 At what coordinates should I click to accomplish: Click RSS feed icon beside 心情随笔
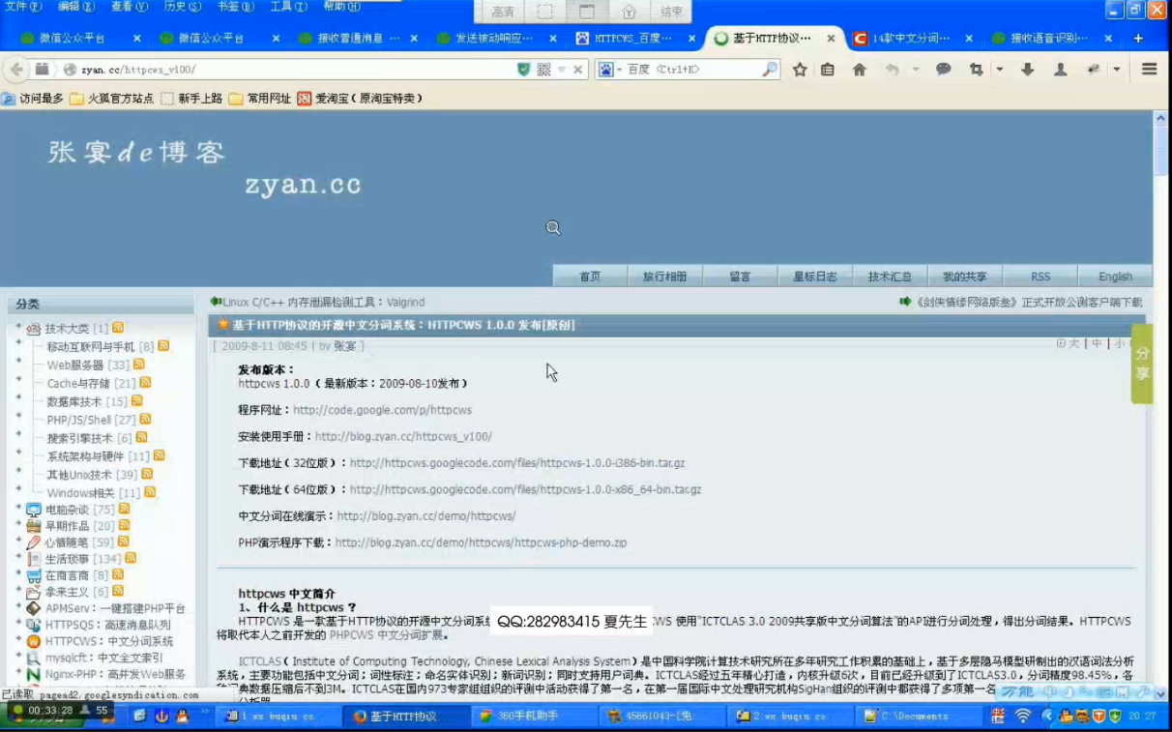click(x=123, y=542)
